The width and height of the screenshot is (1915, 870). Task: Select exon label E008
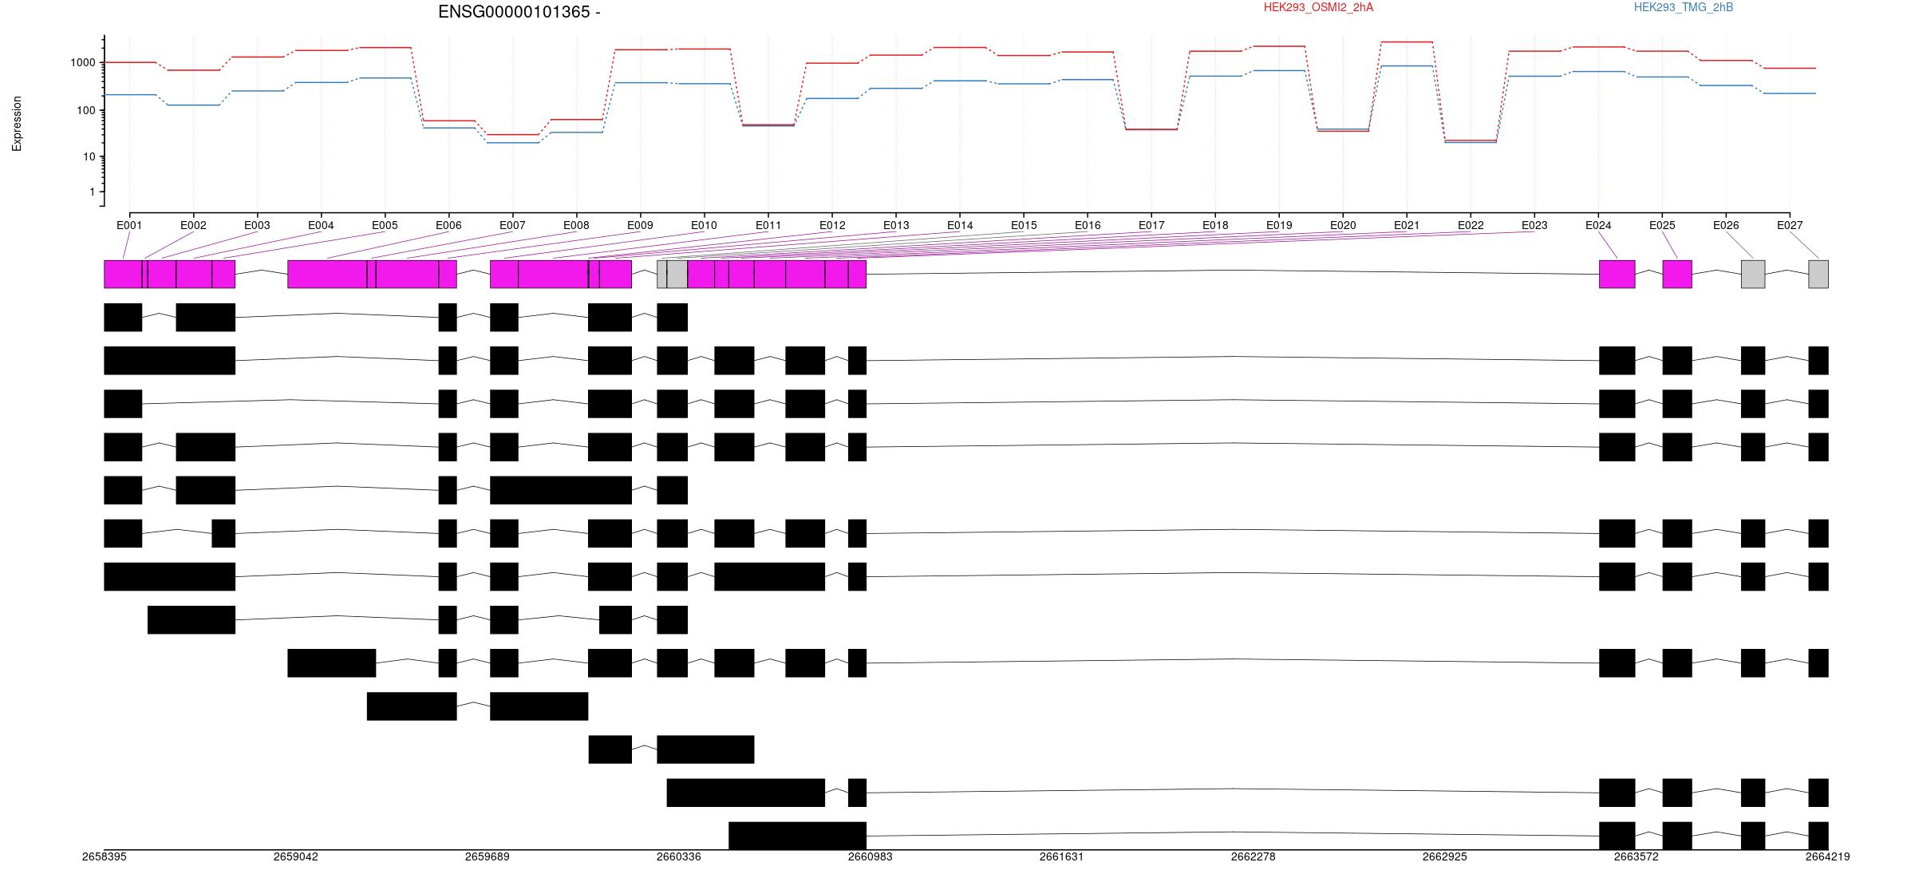576,225
